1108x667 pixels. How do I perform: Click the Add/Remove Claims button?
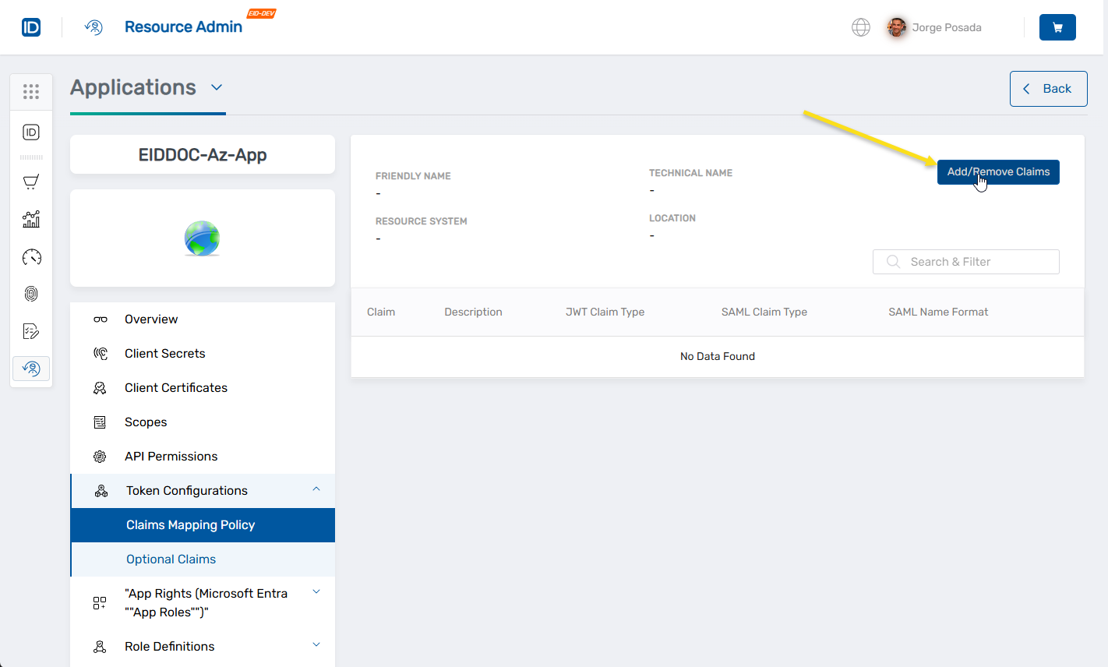[x=997, y=172]
